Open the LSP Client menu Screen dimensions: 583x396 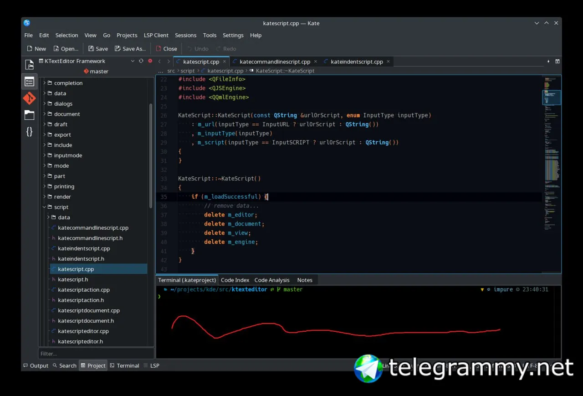point(156,35)
